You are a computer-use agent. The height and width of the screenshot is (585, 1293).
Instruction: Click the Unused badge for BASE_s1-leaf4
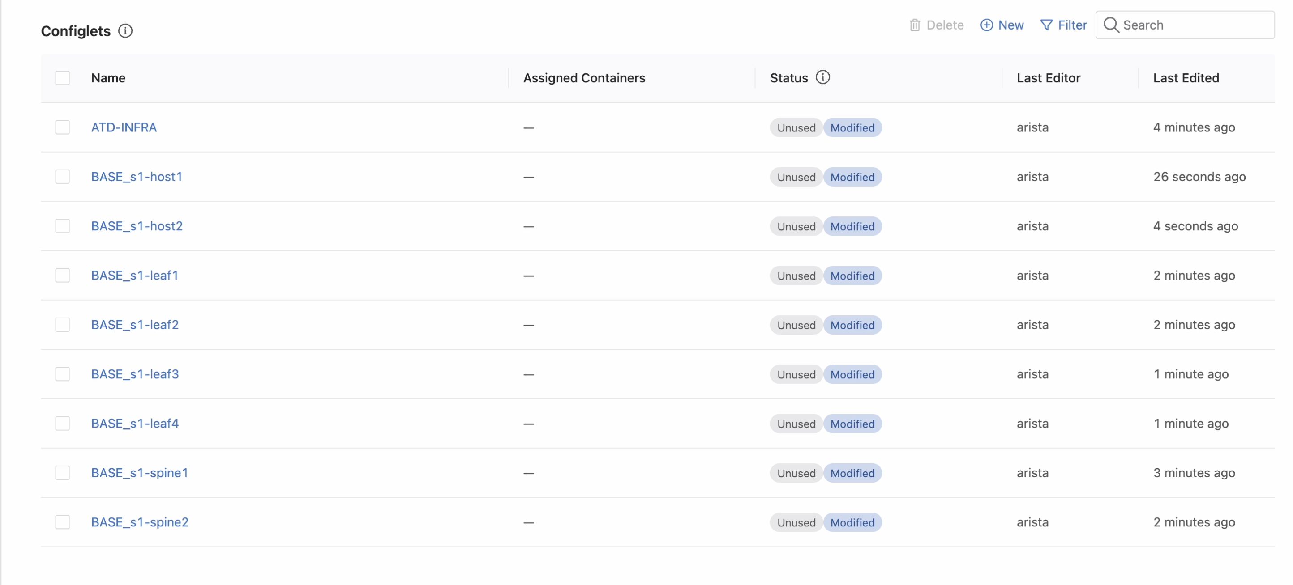pyautogui.click(x=796, y=424)
